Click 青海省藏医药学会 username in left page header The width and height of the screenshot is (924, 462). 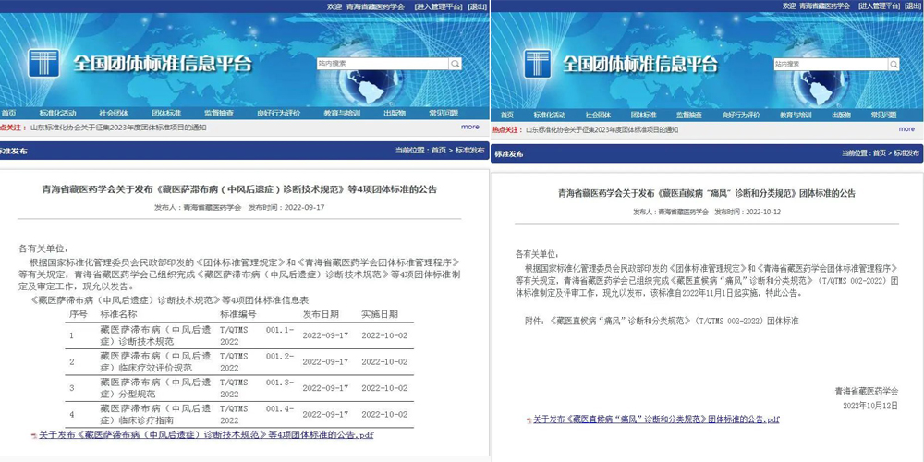click(376, 6)
